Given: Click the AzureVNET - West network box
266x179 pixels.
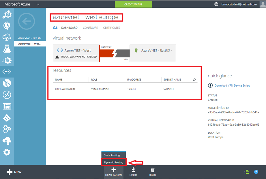Looking at the screenshot, I should [x=76, y=53].
